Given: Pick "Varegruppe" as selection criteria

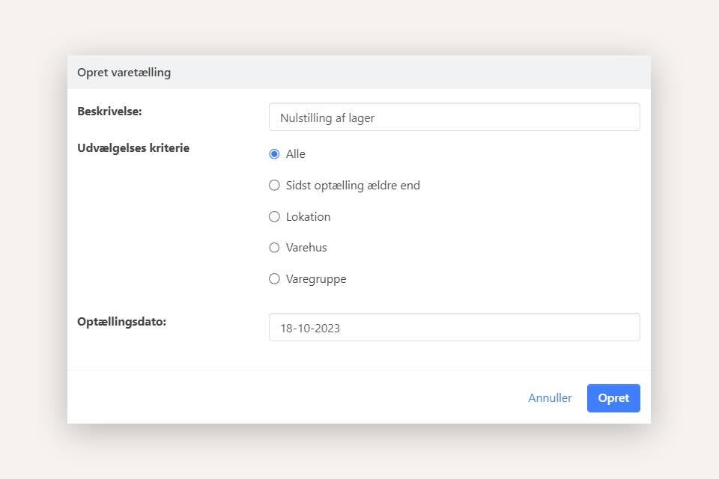Looking at the screenshot, I should tap(274, 278).
